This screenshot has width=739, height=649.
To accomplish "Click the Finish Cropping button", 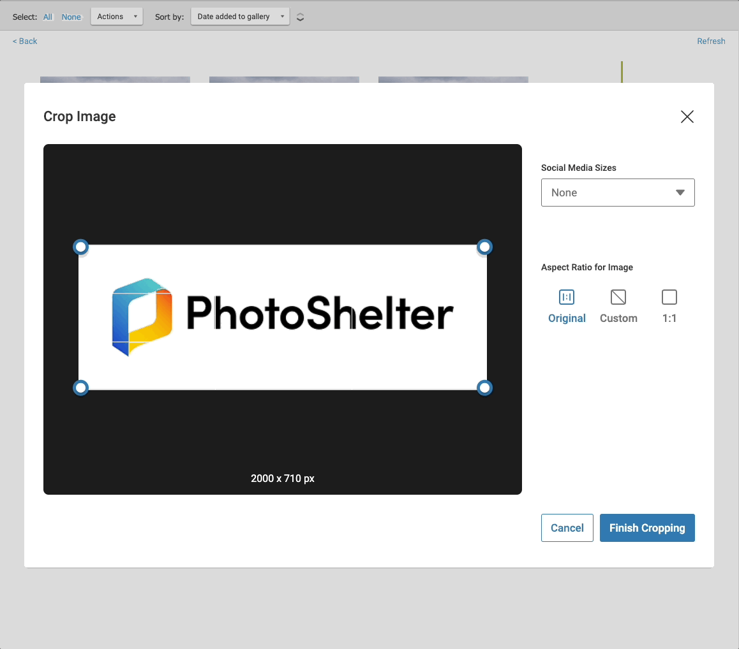I will 647,528.
